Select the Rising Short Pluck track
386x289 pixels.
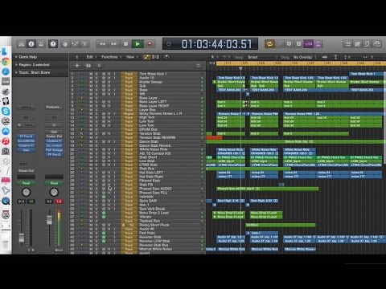tap(154, 225)
